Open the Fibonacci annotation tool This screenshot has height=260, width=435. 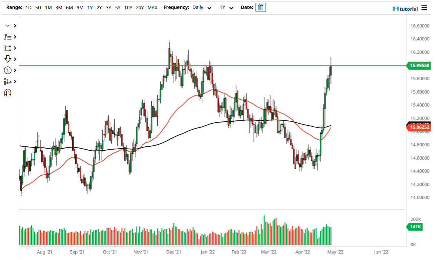tap(8, 37)
